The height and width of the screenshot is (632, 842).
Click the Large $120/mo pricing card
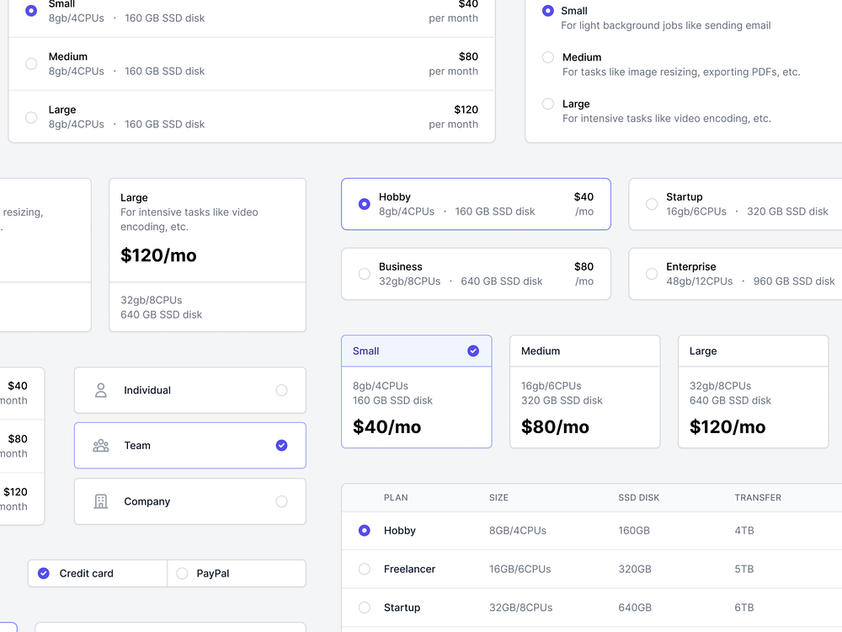pos(753,390)
